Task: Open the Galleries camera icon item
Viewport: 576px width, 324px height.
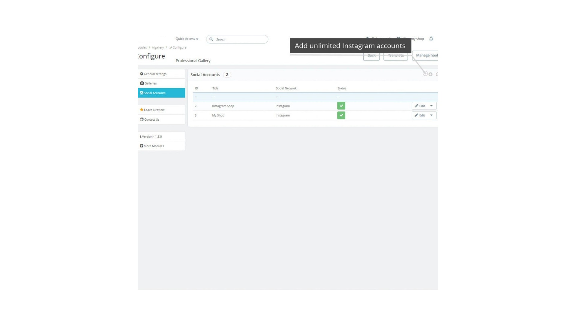Action: [148, 83]
